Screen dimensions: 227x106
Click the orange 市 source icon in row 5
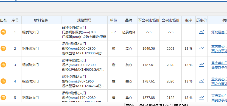click(3, 98)
